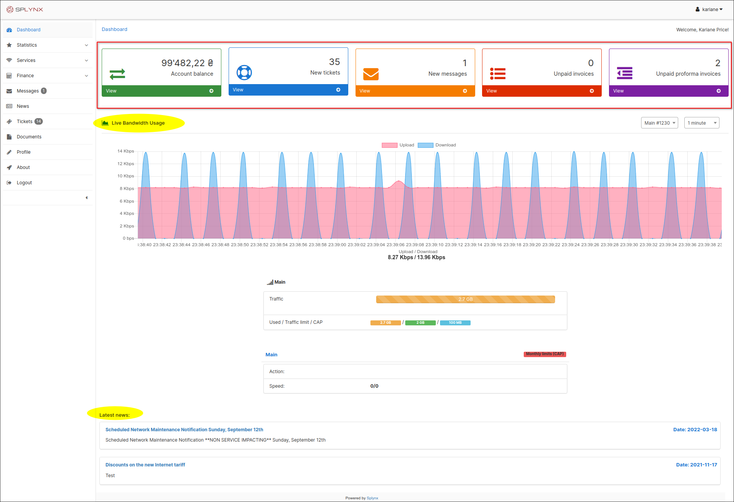Click the Account balance transfer arrows icon
This screenshot has width=734, height=502.
117,74
